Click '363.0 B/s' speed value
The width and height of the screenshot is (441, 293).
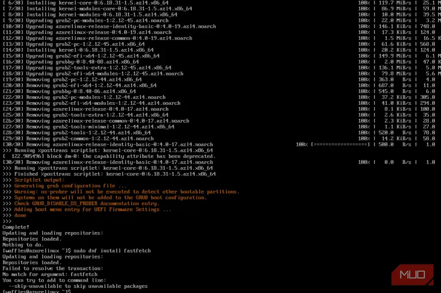[395, 79]
